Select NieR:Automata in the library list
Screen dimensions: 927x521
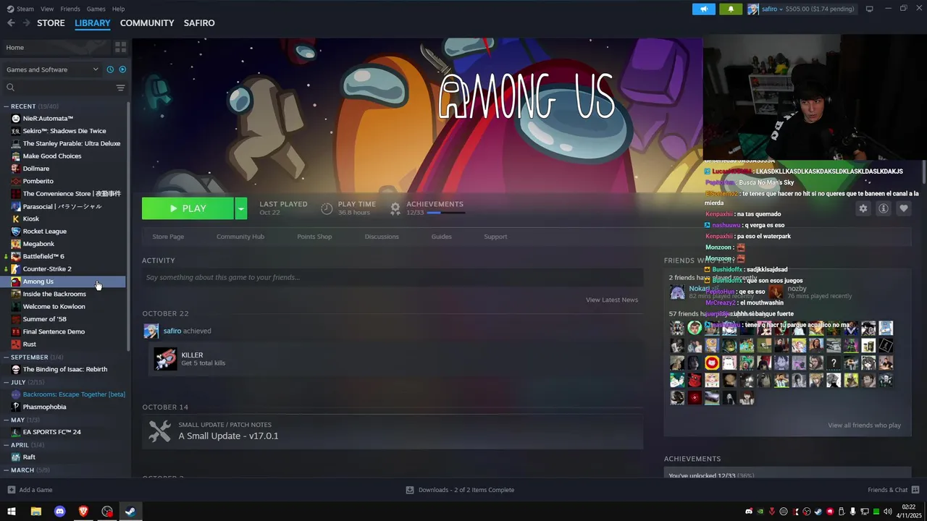48,119
